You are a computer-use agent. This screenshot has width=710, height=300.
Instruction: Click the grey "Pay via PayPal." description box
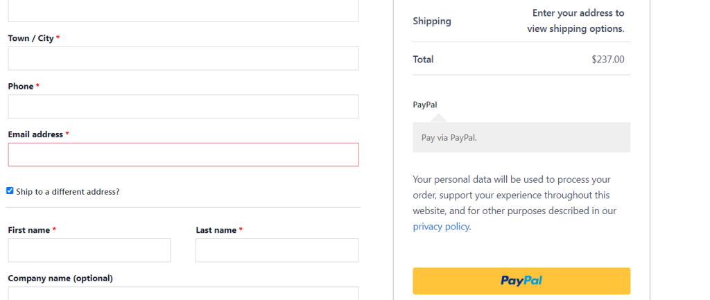[521, 137]
